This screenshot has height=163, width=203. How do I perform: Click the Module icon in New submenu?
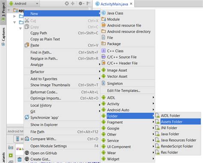[104, 19]
